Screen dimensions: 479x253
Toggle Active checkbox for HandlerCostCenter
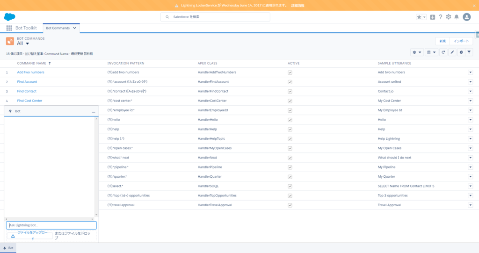click(290, 101)
